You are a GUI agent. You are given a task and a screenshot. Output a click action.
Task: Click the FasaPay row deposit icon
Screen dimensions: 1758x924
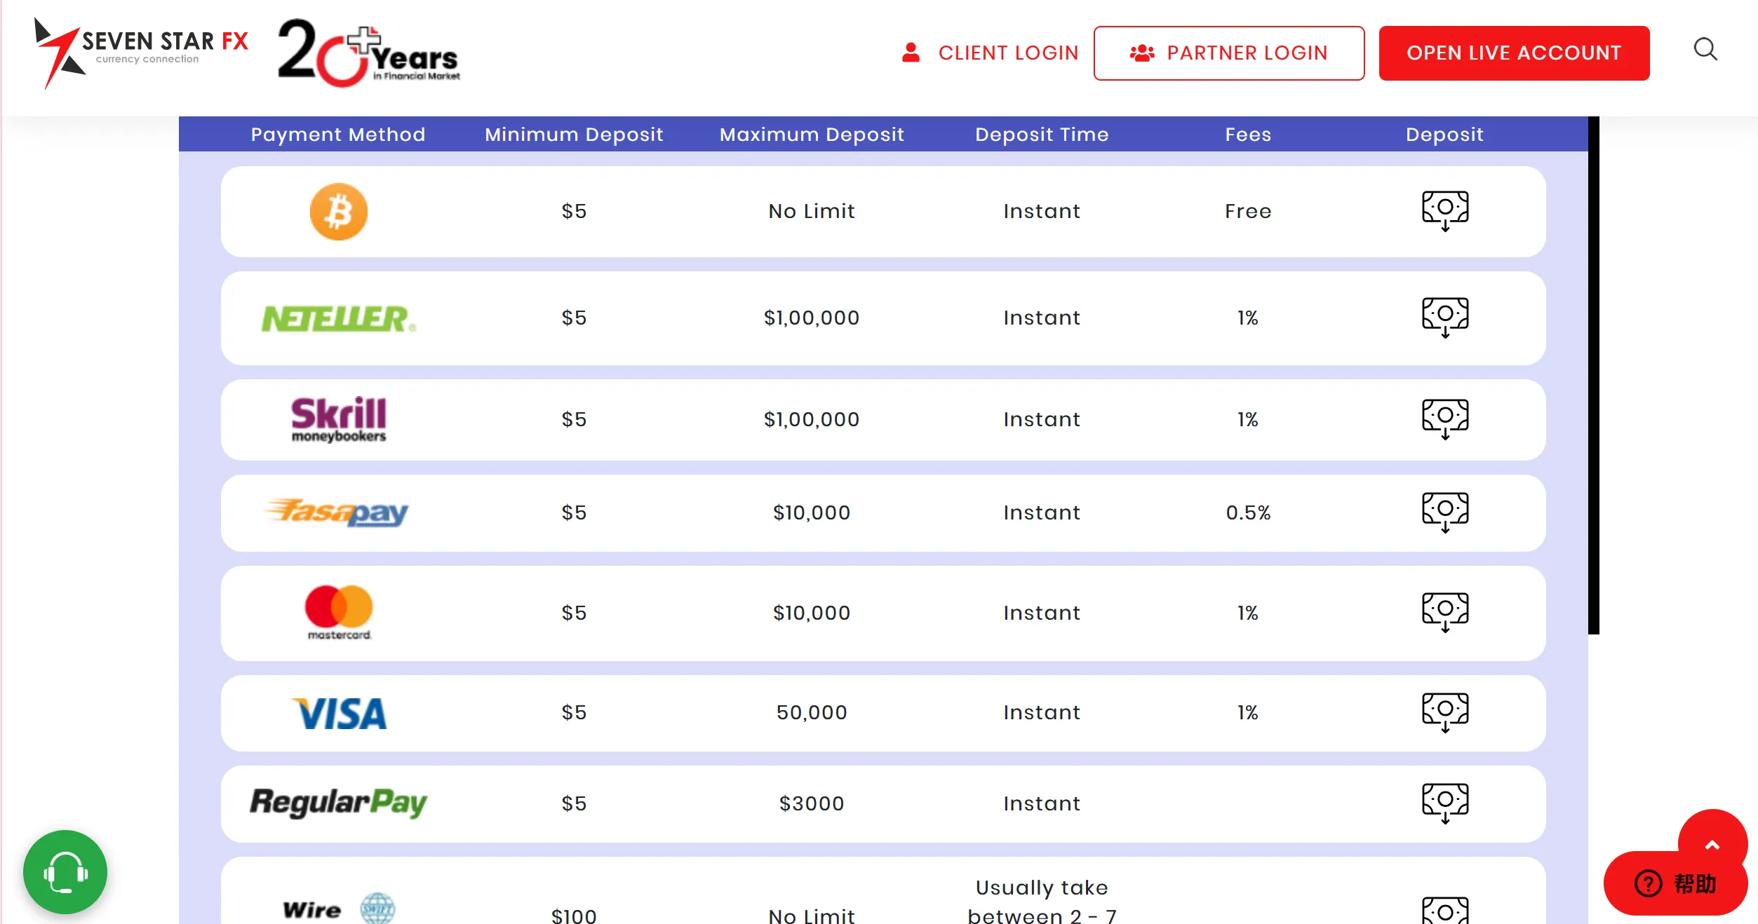(1445, 512)
